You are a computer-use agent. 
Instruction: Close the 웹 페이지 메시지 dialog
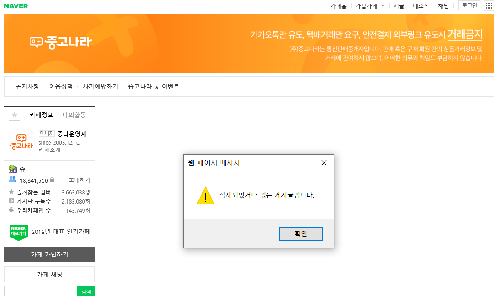pyautogui.click(x=324, y=163)
